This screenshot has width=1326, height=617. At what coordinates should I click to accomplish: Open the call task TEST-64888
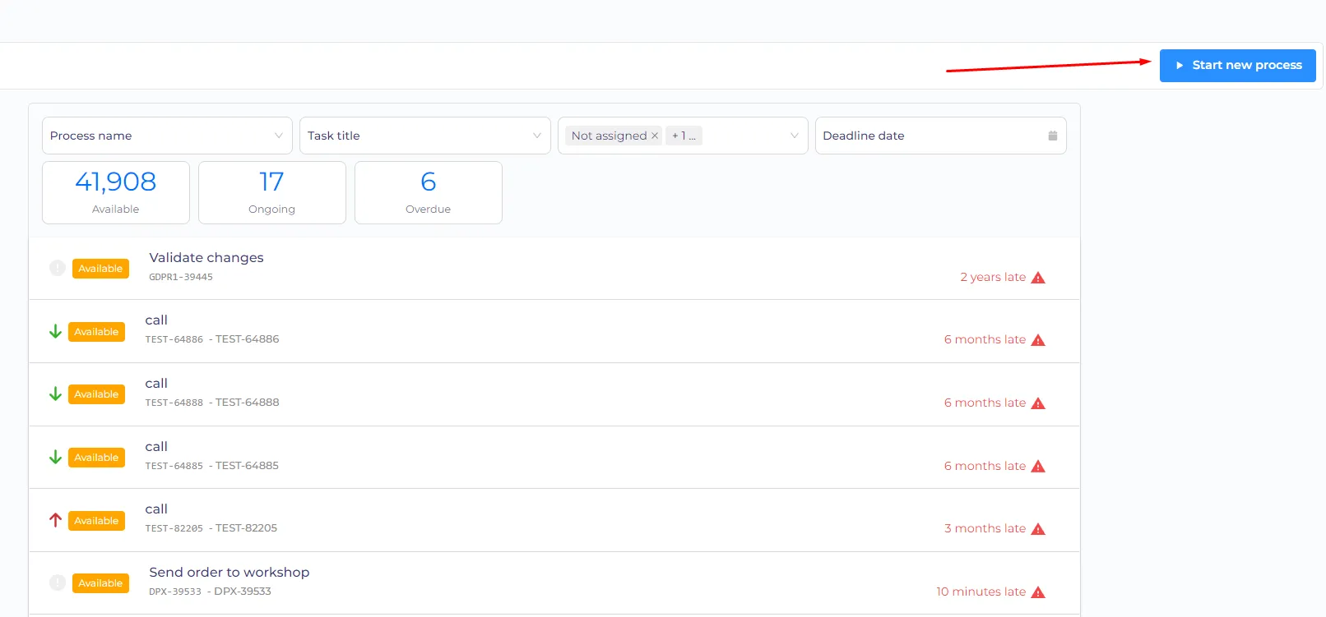[554, 394]
